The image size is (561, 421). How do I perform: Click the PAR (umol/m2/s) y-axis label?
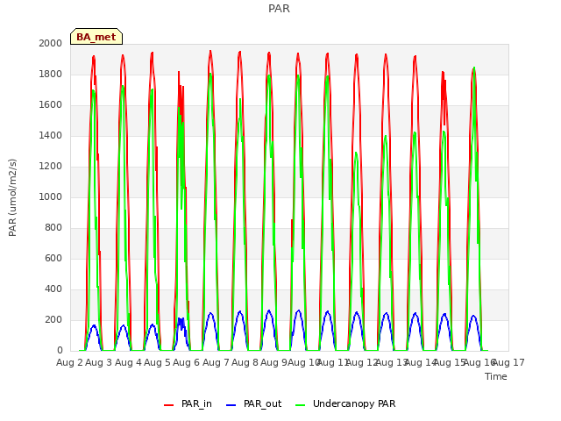pyautogui.click(x=12, y=197)
